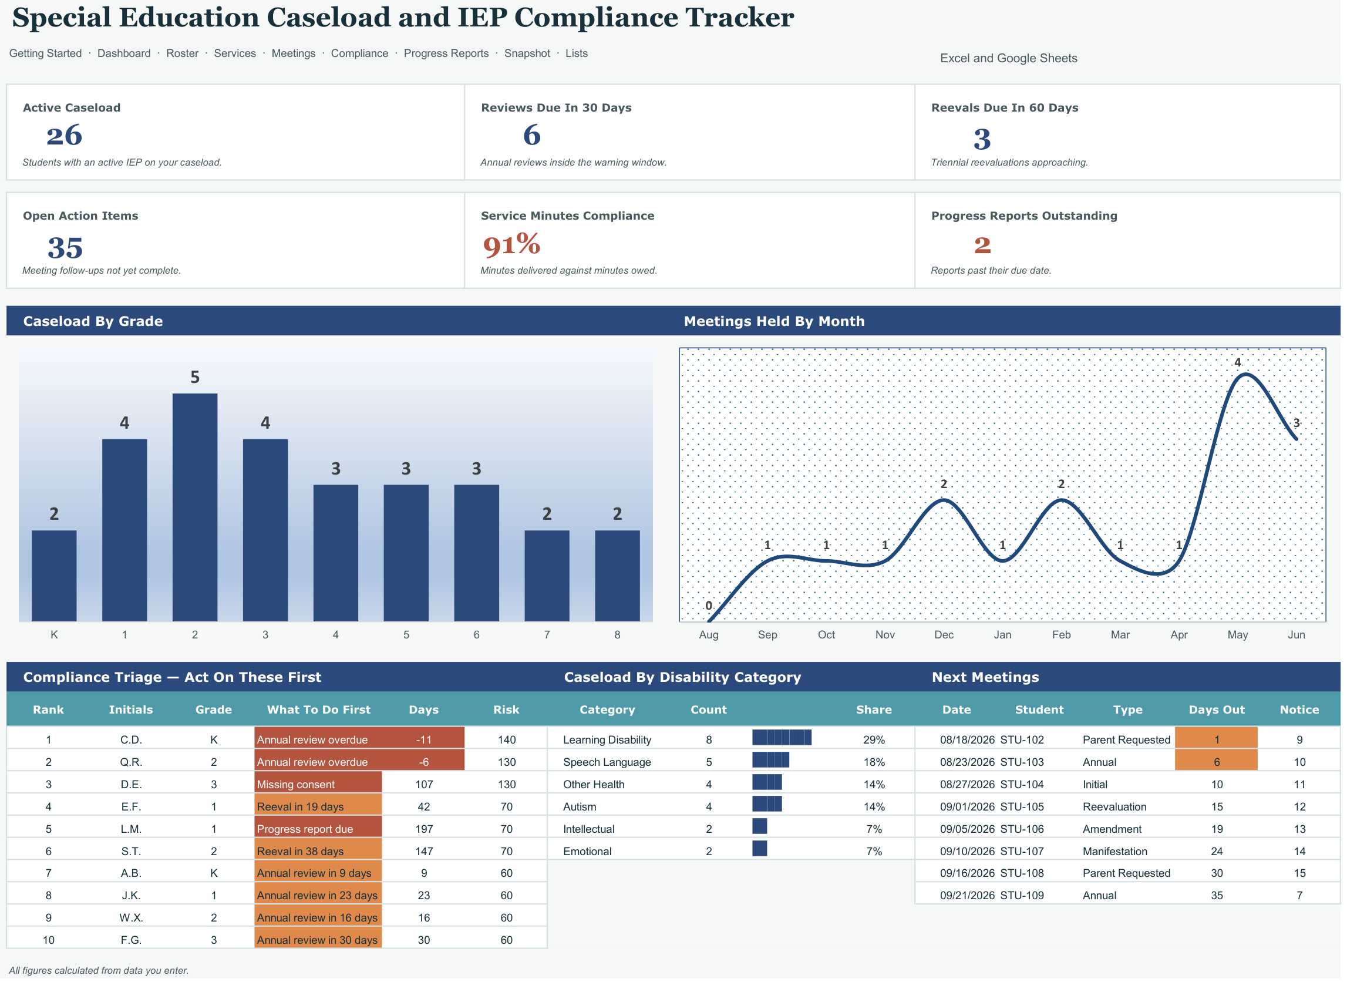Click meeting date 08/18/2026
The width and height of the screenshot is (1347, 982).
(x=968, y=741)
